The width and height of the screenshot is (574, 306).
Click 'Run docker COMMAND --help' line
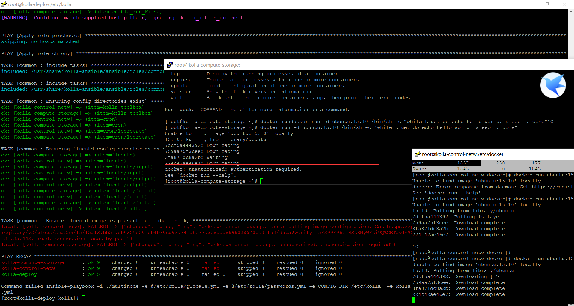(x=257, y=110)
